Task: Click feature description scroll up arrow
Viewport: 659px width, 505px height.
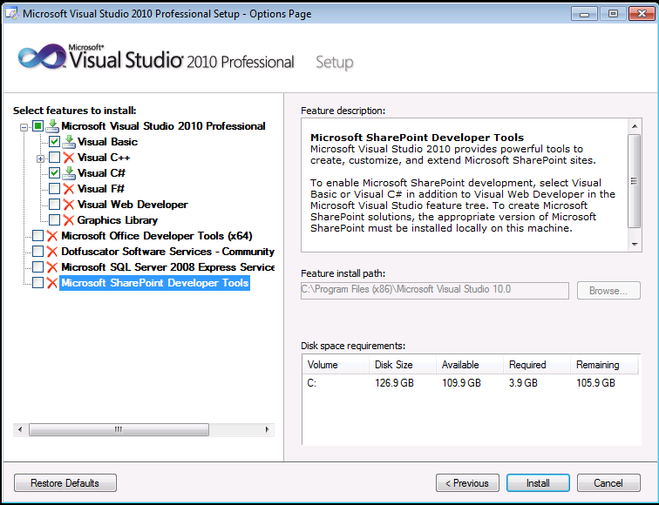Action: tap(635, 126)
